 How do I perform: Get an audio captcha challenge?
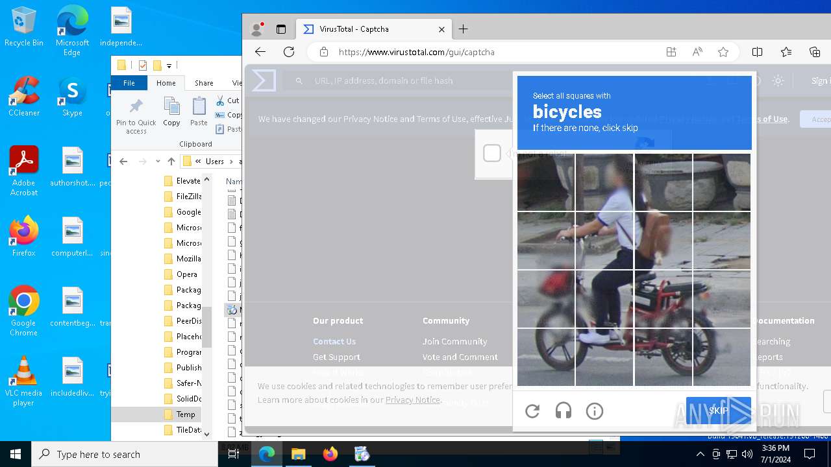click(x=564, y=411)
